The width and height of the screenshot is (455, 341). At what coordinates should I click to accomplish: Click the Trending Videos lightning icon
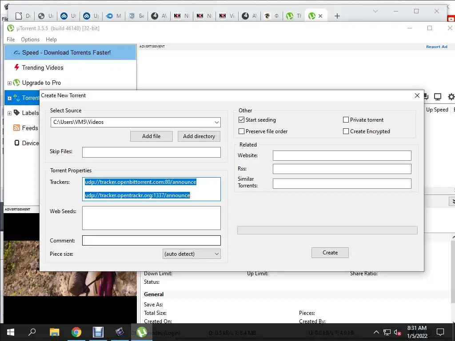(x=17, y=67)
